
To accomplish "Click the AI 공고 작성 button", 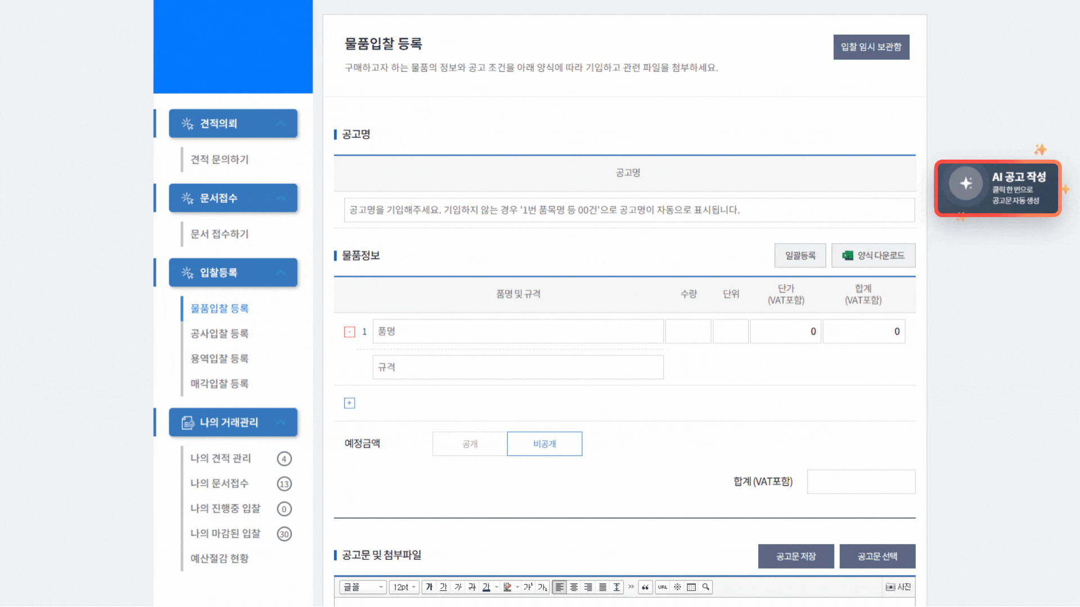I will coord(998,188).
